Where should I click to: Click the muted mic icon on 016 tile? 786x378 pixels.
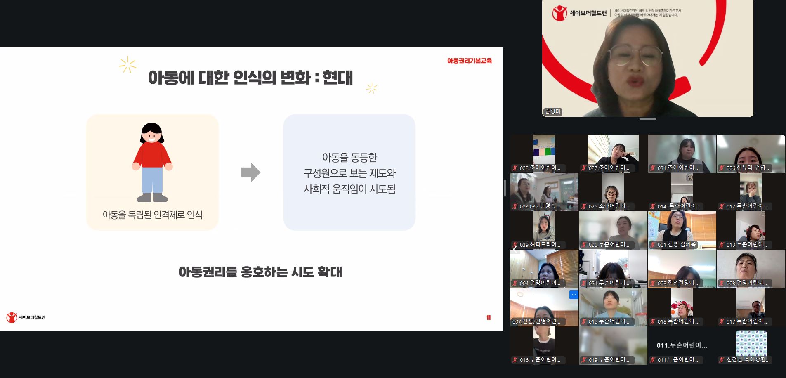[x=515, y=360]
